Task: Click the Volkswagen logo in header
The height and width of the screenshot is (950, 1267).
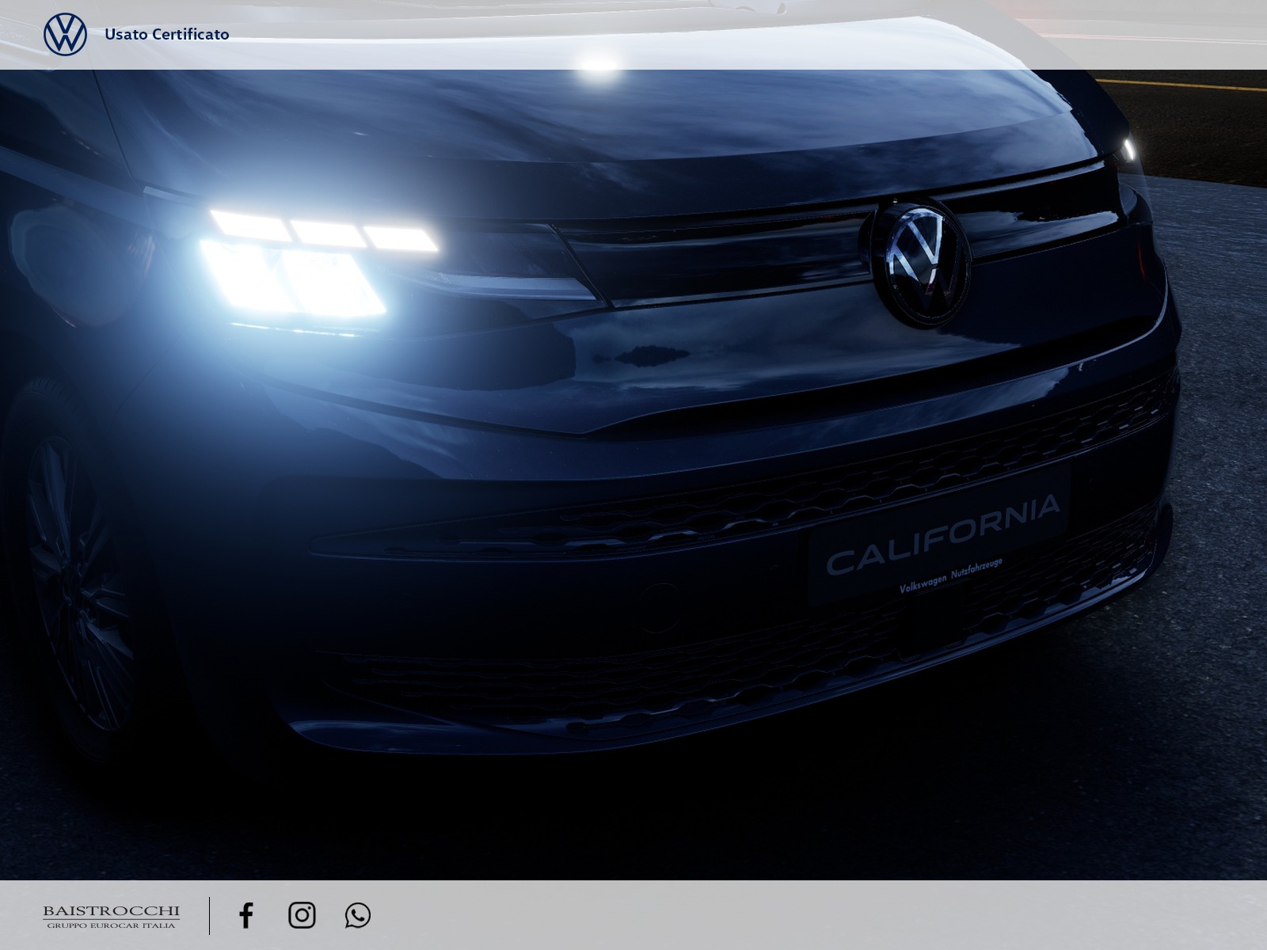Action: click(x=65, y=34)
